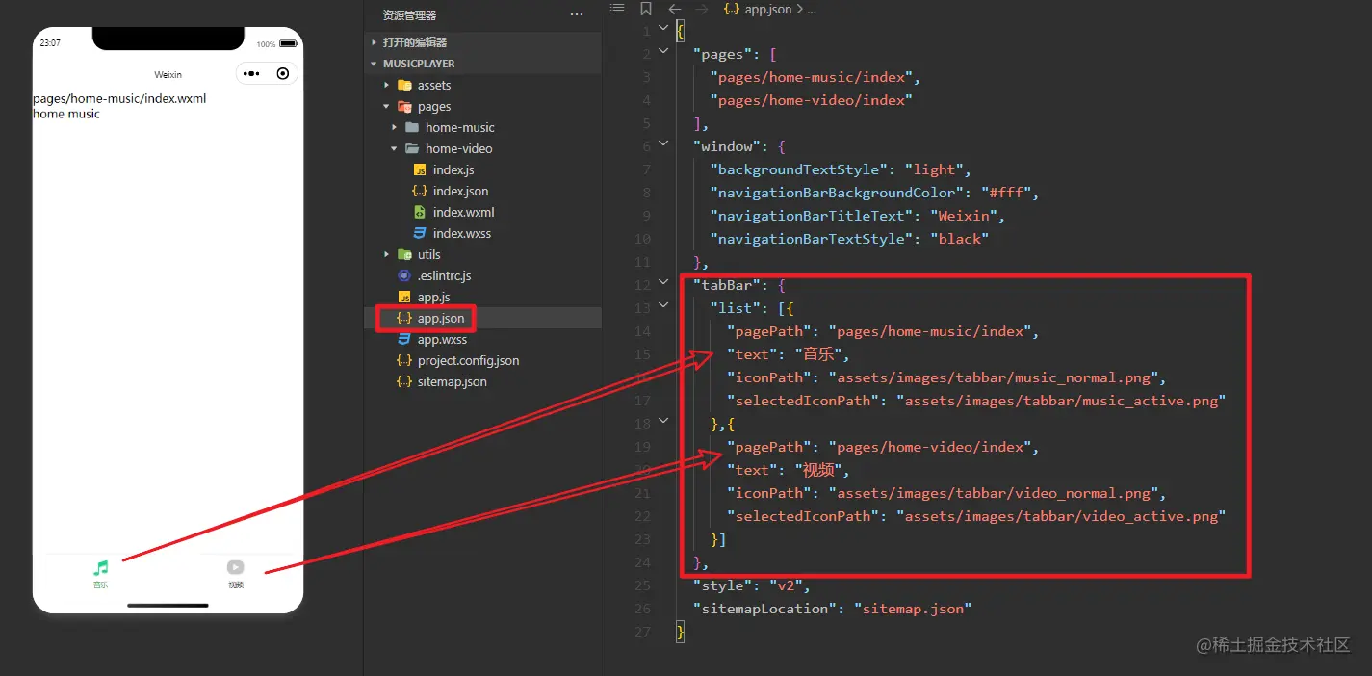Expand the 打开的编辑器 section
This screenshot has height=676, width=1372.
[414, 42]
